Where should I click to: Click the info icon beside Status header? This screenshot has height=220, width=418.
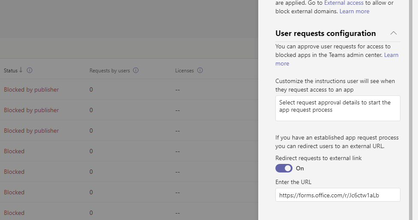30,70
